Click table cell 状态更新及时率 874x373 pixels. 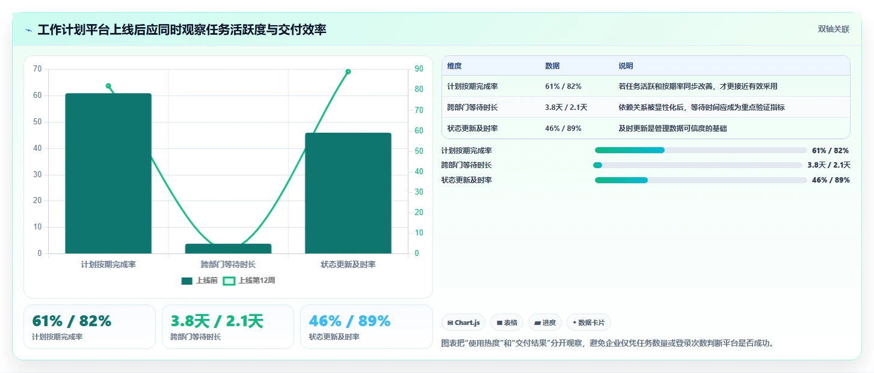click(472, 129)
